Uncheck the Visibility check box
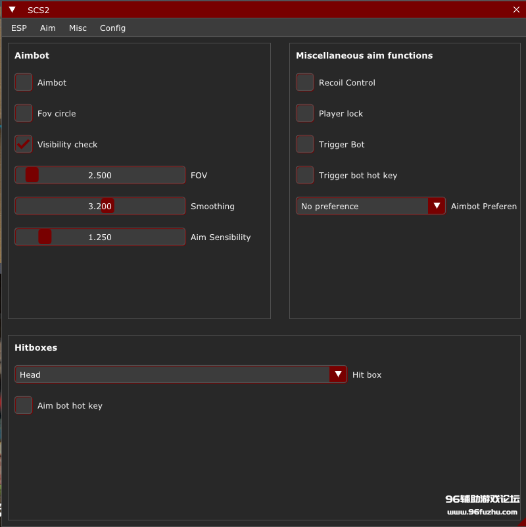This screenshot has height=527, width=526. click(x=24, y=144)
